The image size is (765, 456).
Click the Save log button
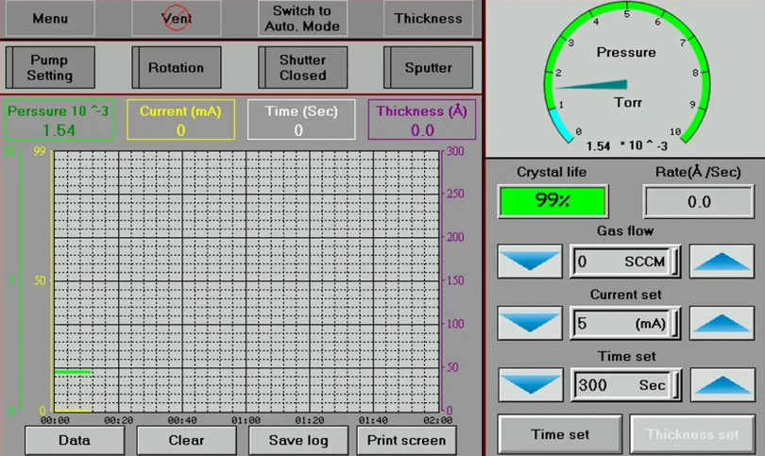[x=298, y=440]
